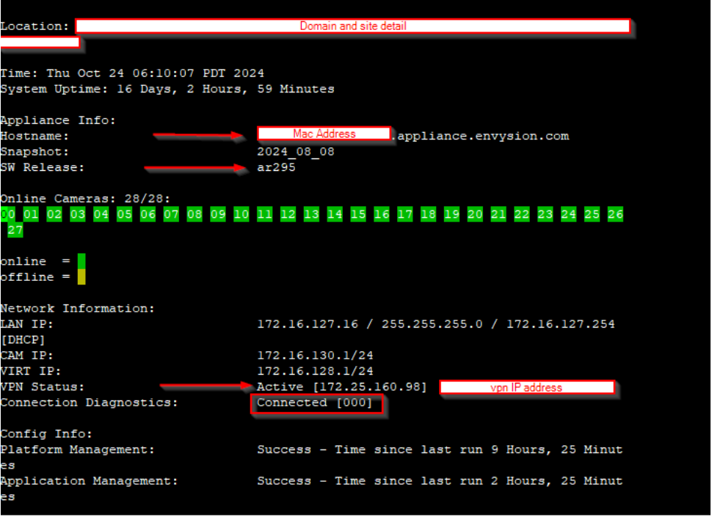Viewport: 712px width, 517px height.
Task: Select the Mac Address redacted box
Action: 324,133
